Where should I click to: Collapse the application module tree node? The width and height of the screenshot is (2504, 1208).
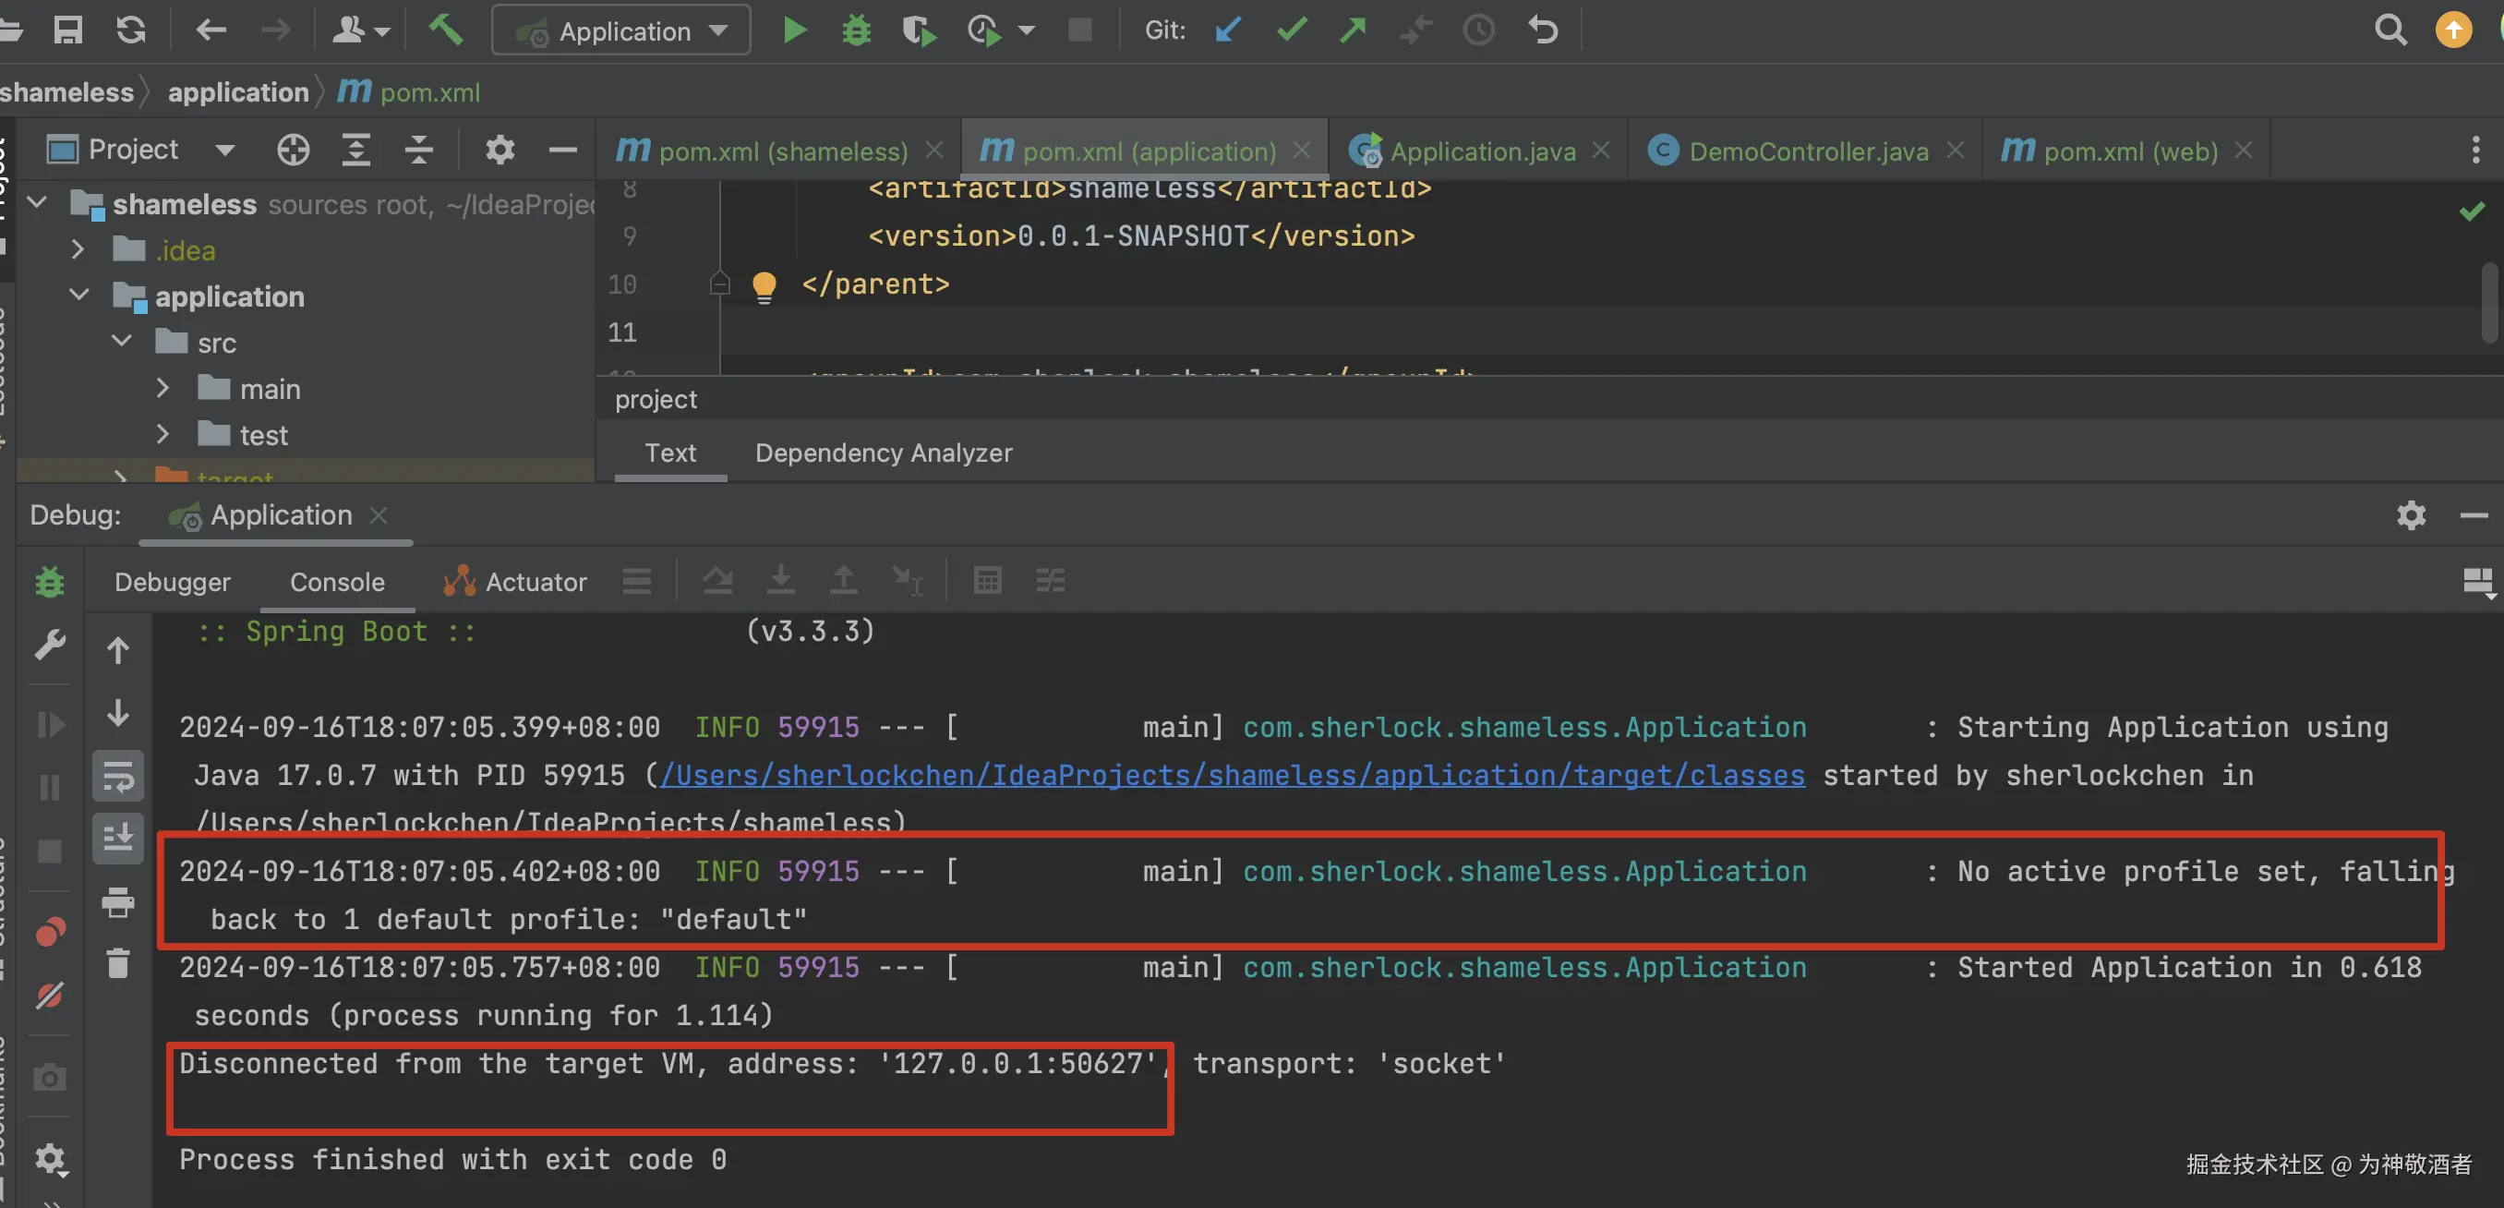78,296
